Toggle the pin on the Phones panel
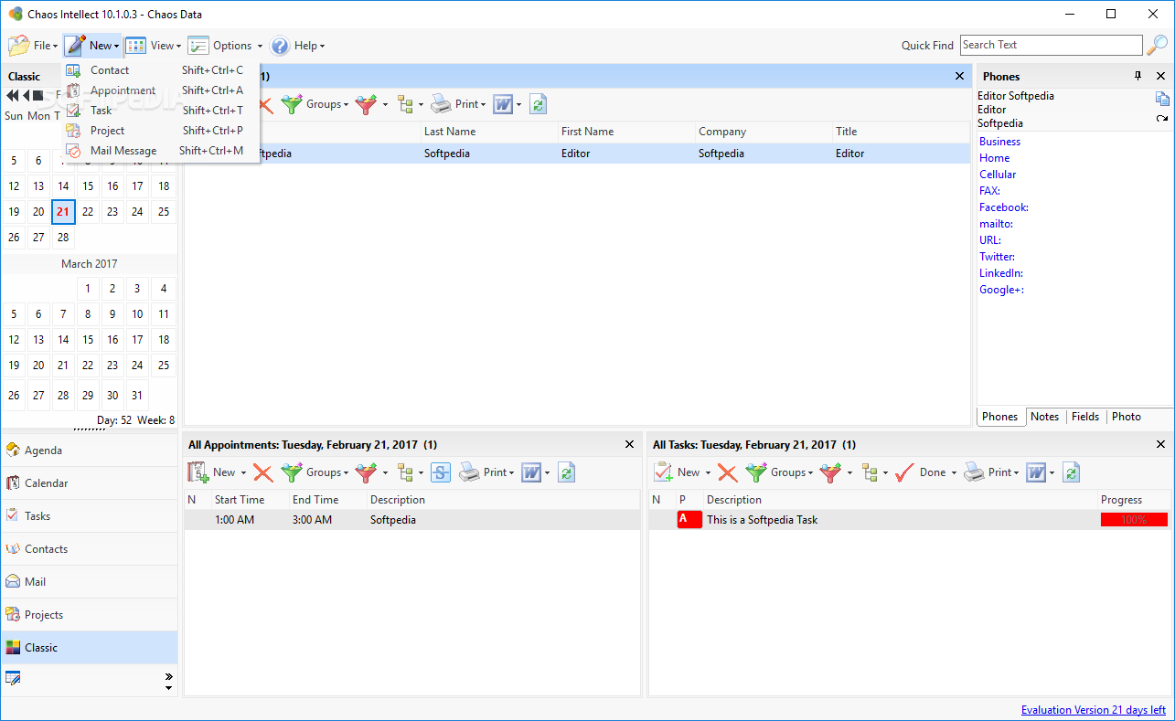1175x721 pixels. [x=1138, y=76]
